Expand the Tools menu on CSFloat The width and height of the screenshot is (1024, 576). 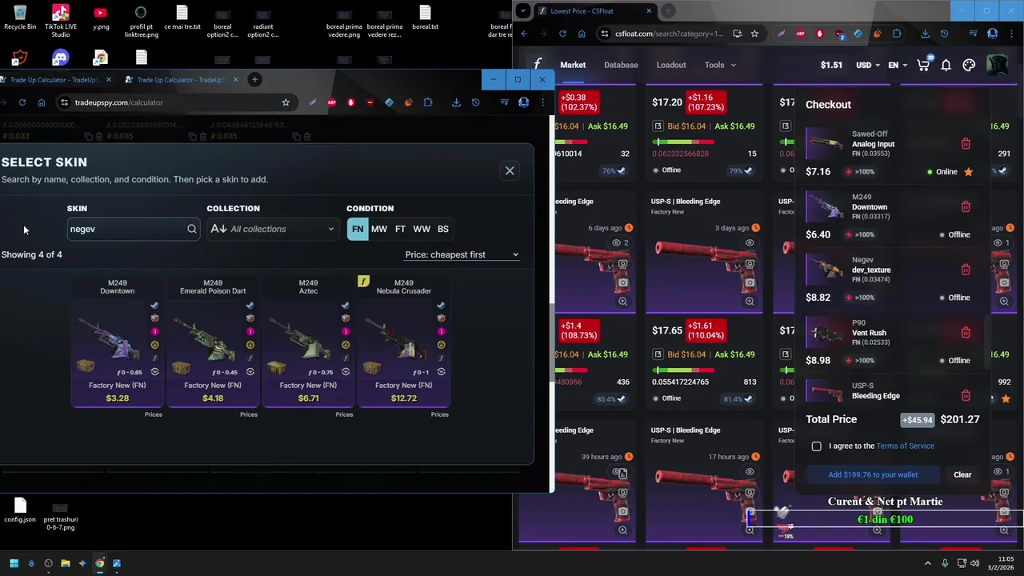click(720, 65)
